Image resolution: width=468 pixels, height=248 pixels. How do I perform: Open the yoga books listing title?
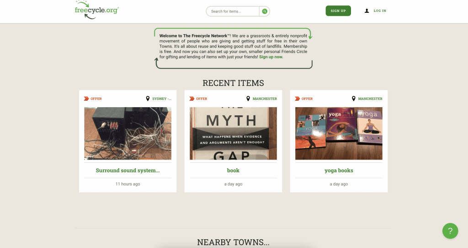coord(339,170)
